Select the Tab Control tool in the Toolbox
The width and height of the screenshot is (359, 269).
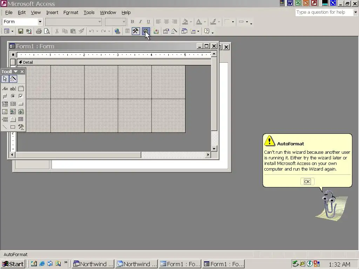(13, 119)
